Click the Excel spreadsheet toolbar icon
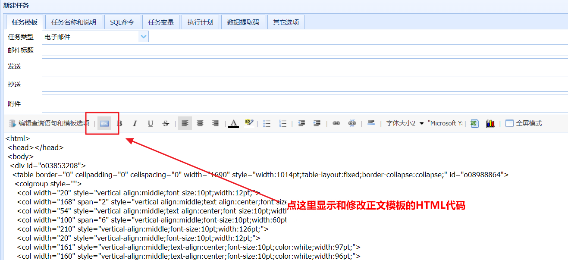 474,123
